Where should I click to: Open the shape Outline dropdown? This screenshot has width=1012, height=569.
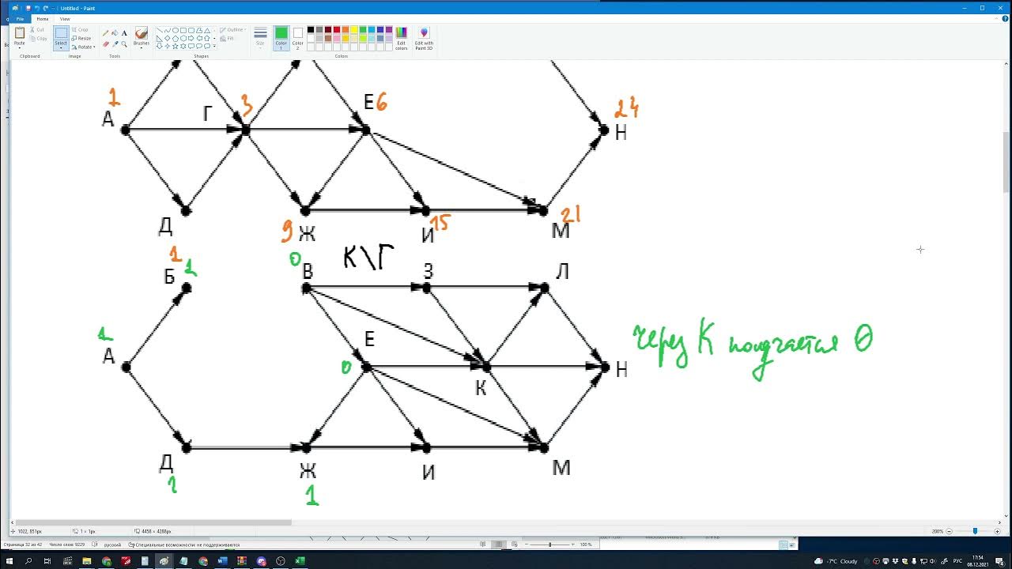pos(232,29)
